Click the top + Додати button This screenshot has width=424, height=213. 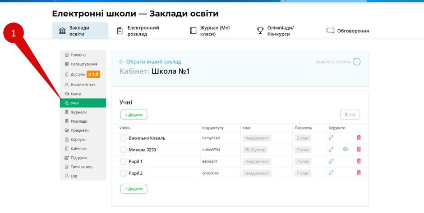[134, 115]
